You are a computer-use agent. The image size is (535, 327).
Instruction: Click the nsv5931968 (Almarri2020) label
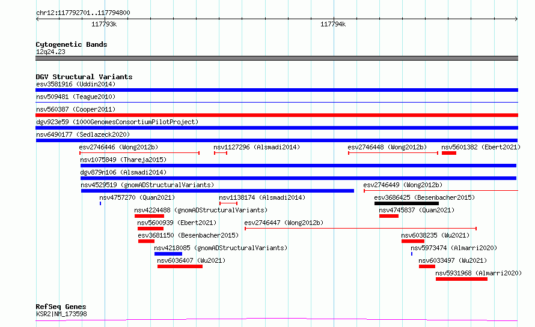[x=478, y=273]
